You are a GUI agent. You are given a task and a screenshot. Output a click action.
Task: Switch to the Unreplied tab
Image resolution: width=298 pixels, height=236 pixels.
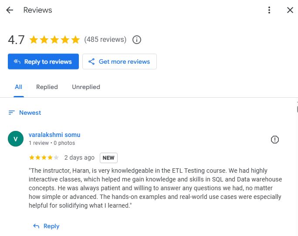point(86,87)
